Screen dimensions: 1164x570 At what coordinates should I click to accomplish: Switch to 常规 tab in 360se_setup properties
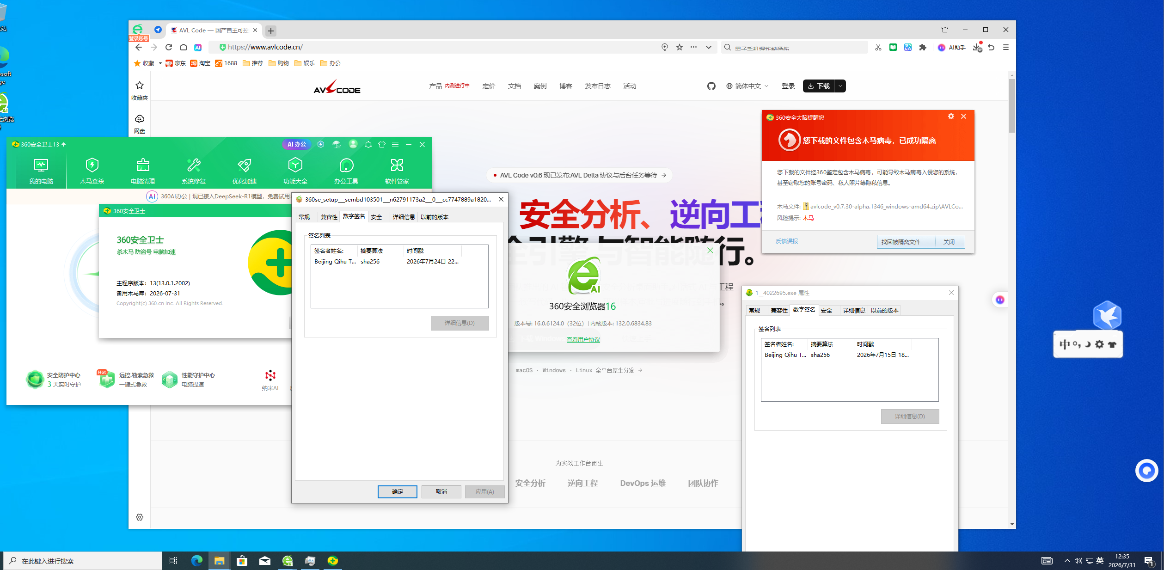pos(304,217)
